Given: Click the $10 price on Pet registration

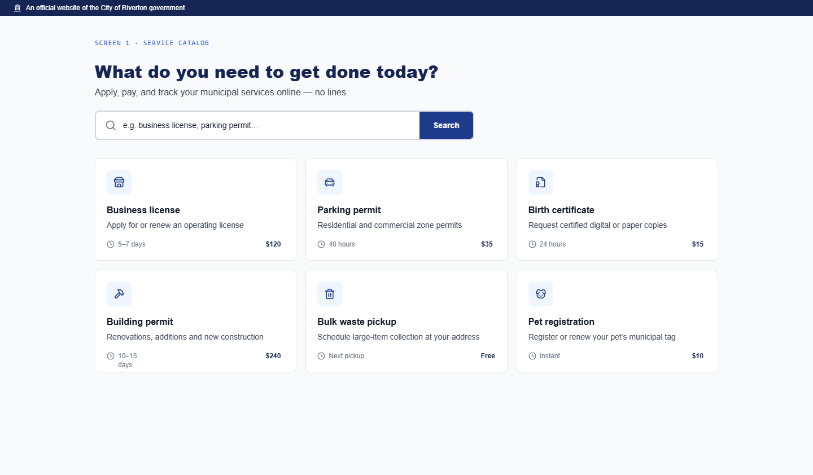Looking at the screenshot, I should coord(698,356).
